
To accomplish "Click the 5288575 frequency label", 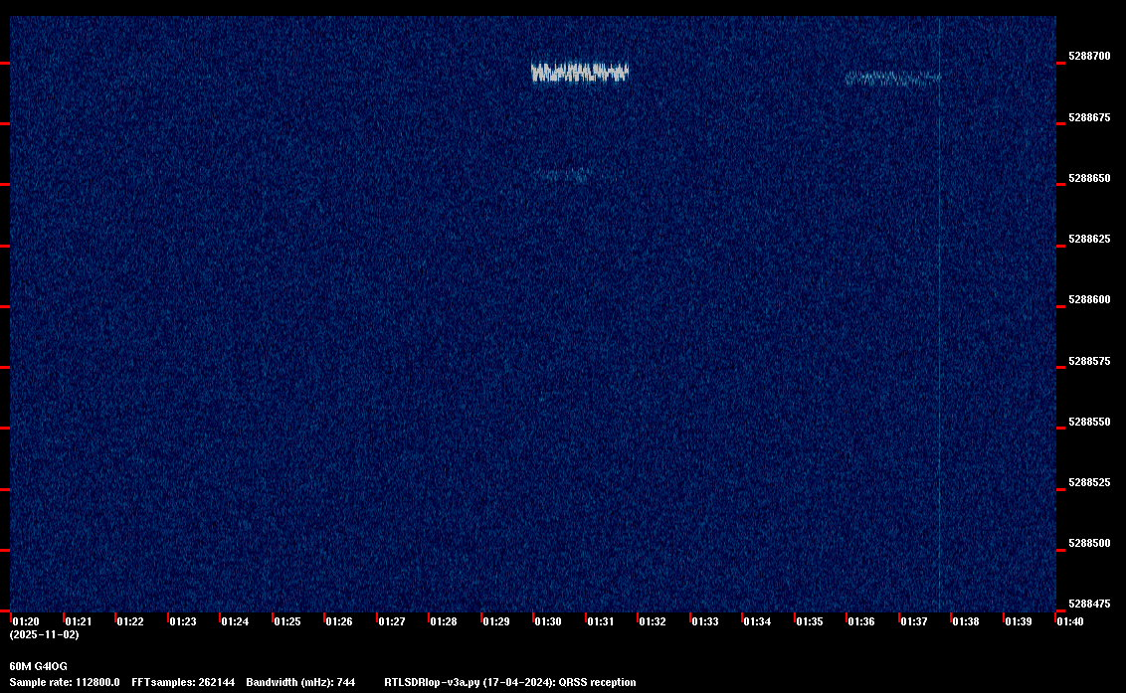I will pos(1089,361).
